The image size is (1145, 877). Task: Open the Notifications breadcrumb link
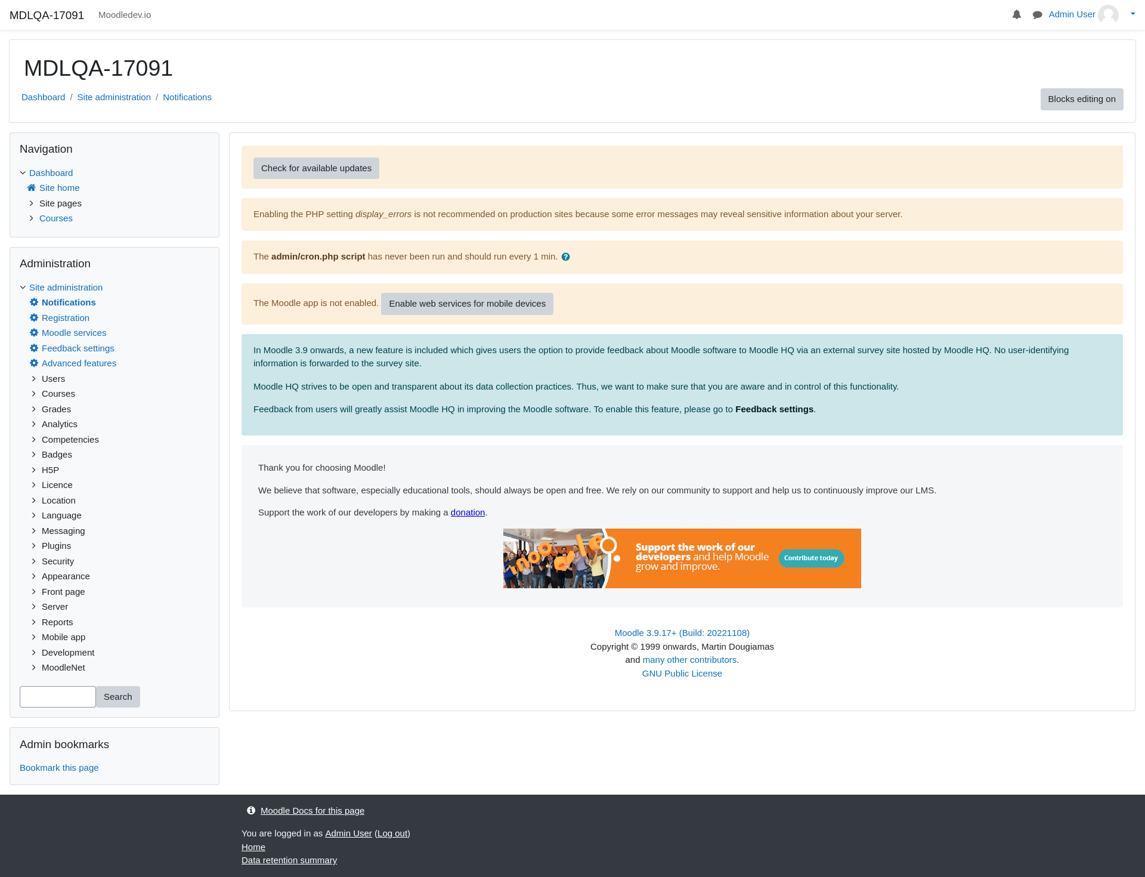click(187, 97)
